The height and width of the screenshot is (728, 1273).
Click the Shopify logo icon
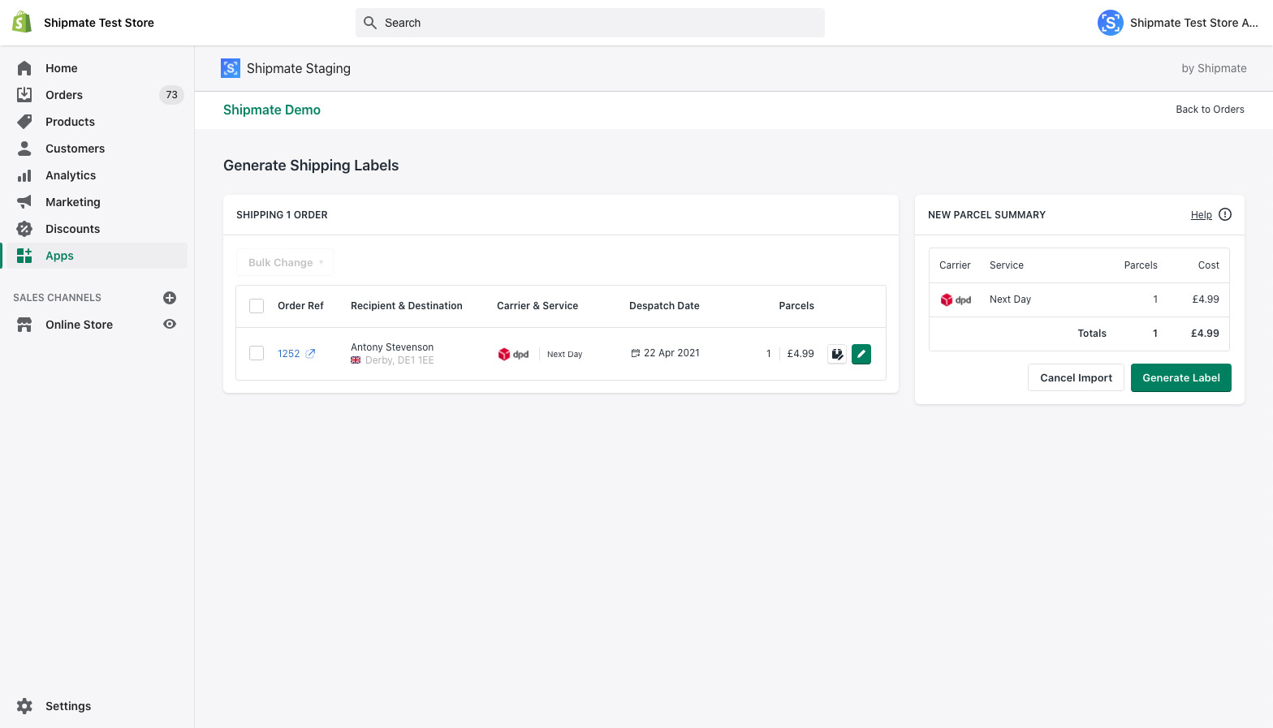pyautogui.click(x=23, y=23)
